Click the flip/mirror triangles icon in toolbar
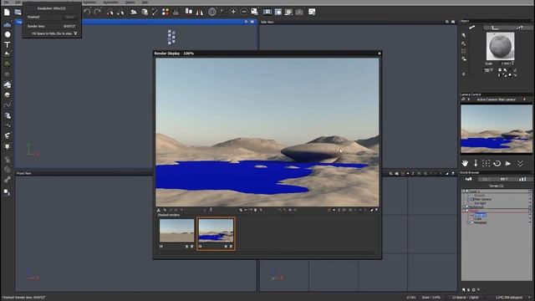Screen dimensions: 535x301 point(199,13)
